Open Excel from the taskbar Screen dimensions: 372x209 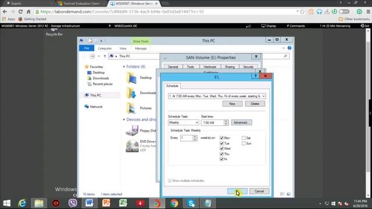pos(123,203)
